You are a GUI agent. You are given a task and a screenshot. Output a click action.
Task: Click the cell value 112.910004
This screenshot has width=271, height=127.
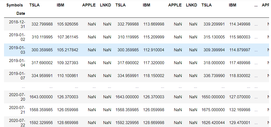point(154,50)
